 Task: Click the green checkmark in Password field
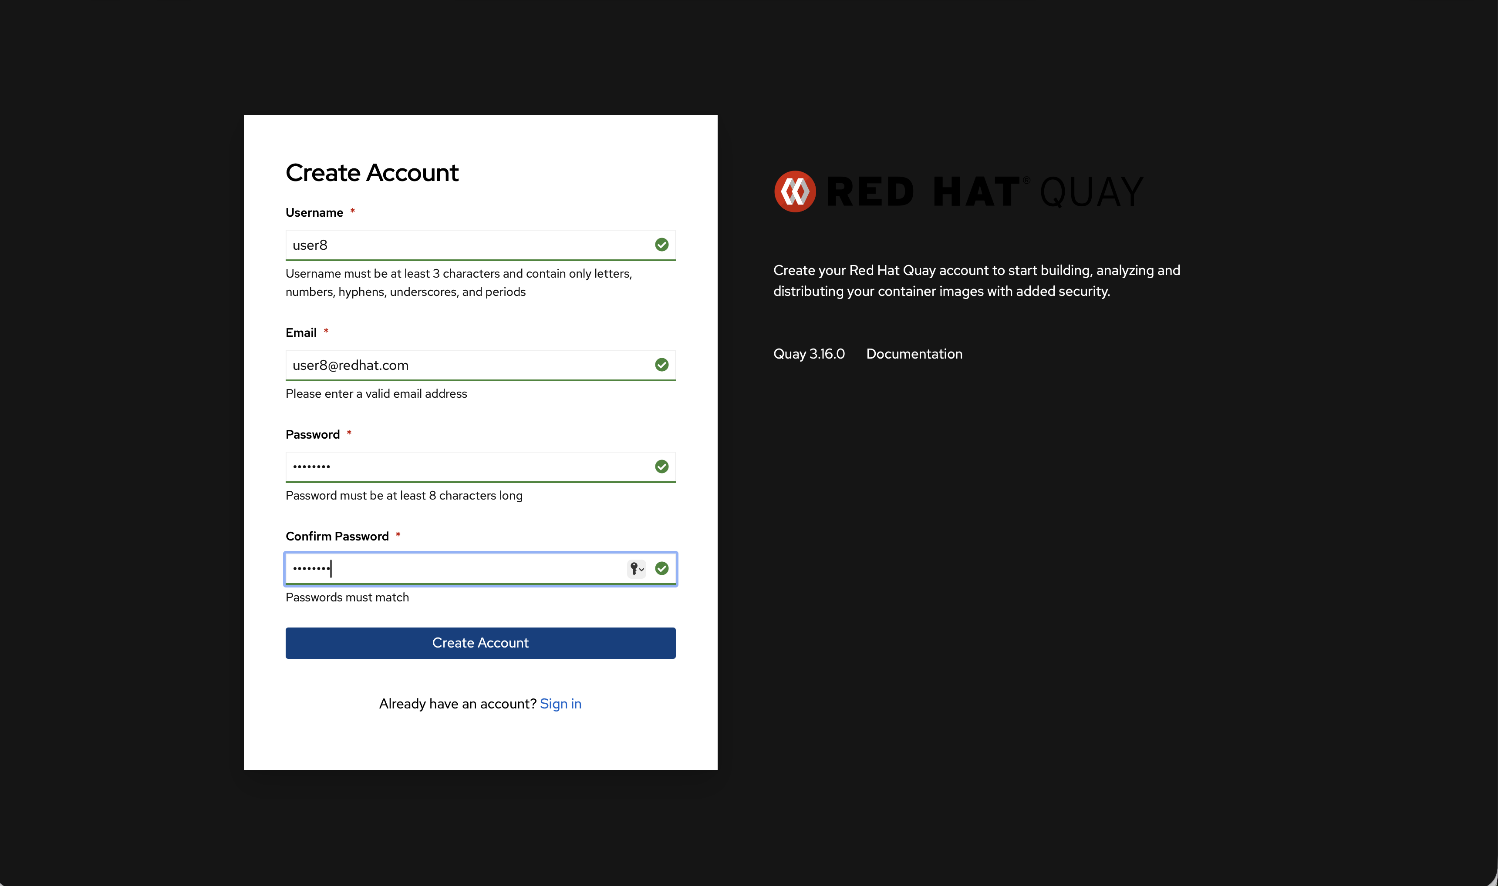[x=661, y=466]
